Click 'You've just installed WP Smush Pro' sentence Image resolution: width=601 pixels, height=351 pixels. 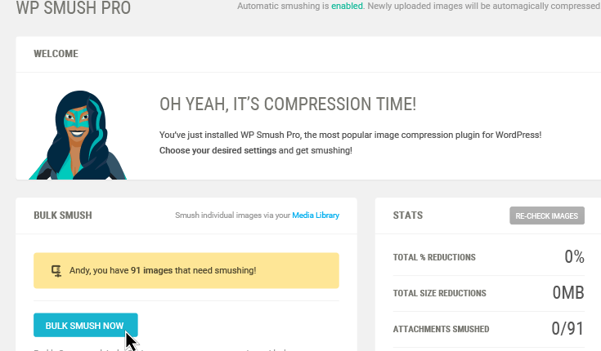pos(350,135)
